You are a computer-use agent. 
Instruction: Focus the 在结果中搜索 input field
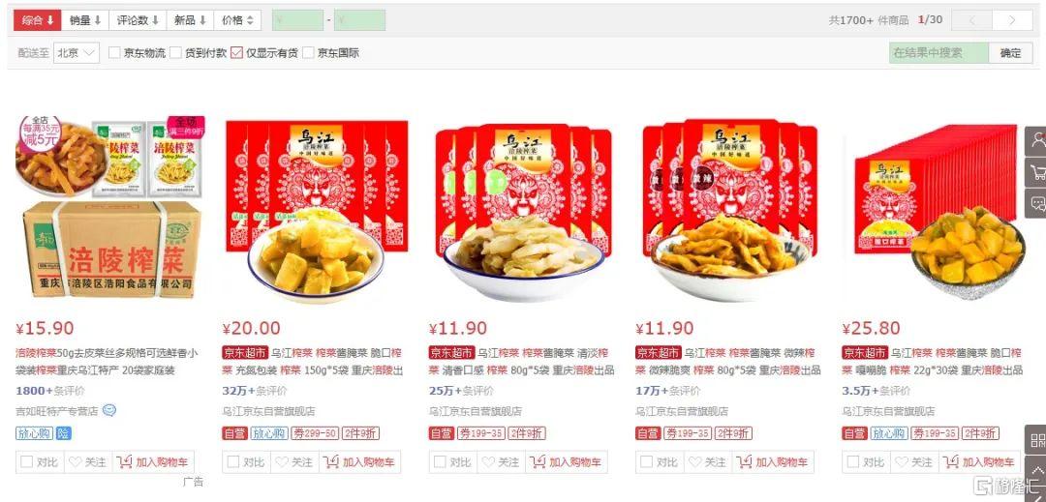click(938, 52)
